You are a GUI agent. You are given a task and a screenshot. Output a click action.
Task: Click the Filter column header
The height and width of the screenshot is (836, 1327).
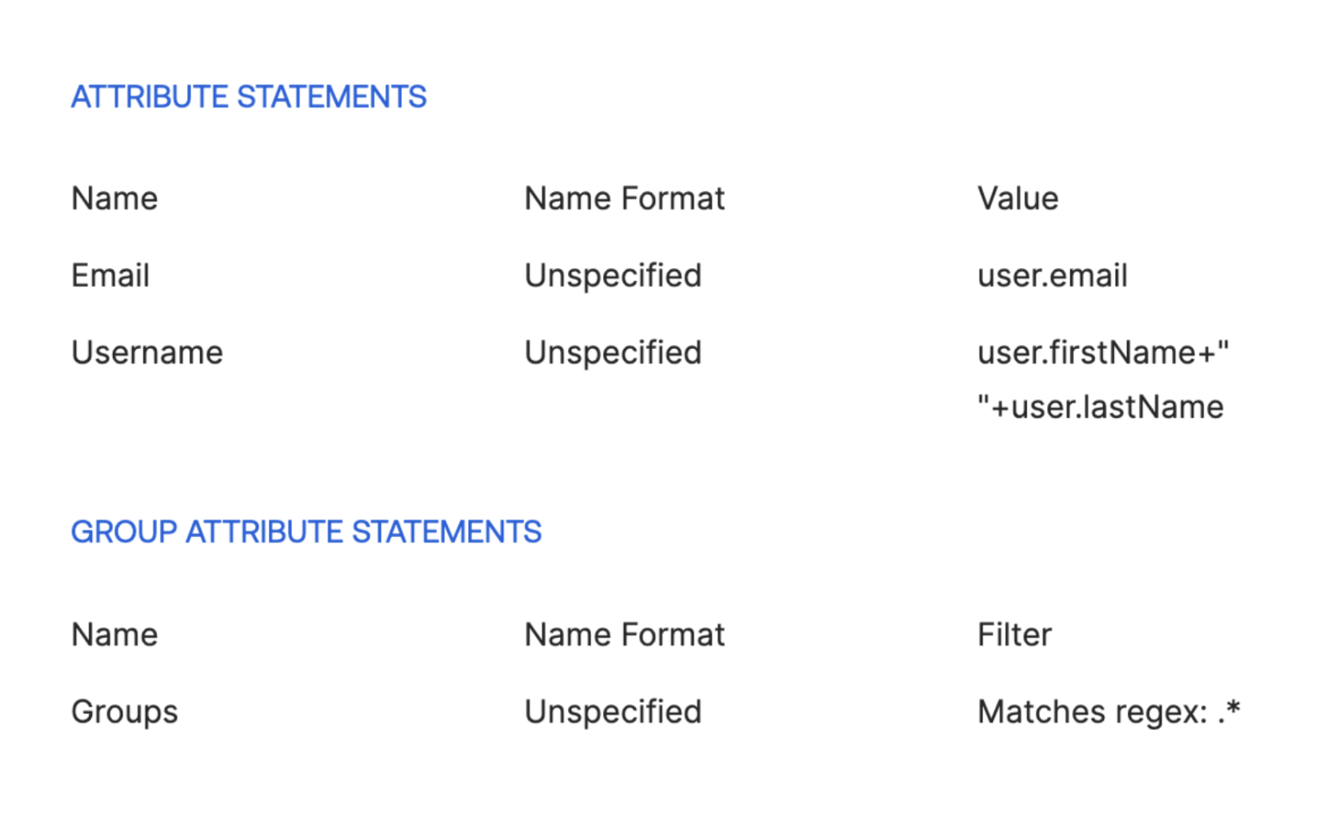(1013, 635)
